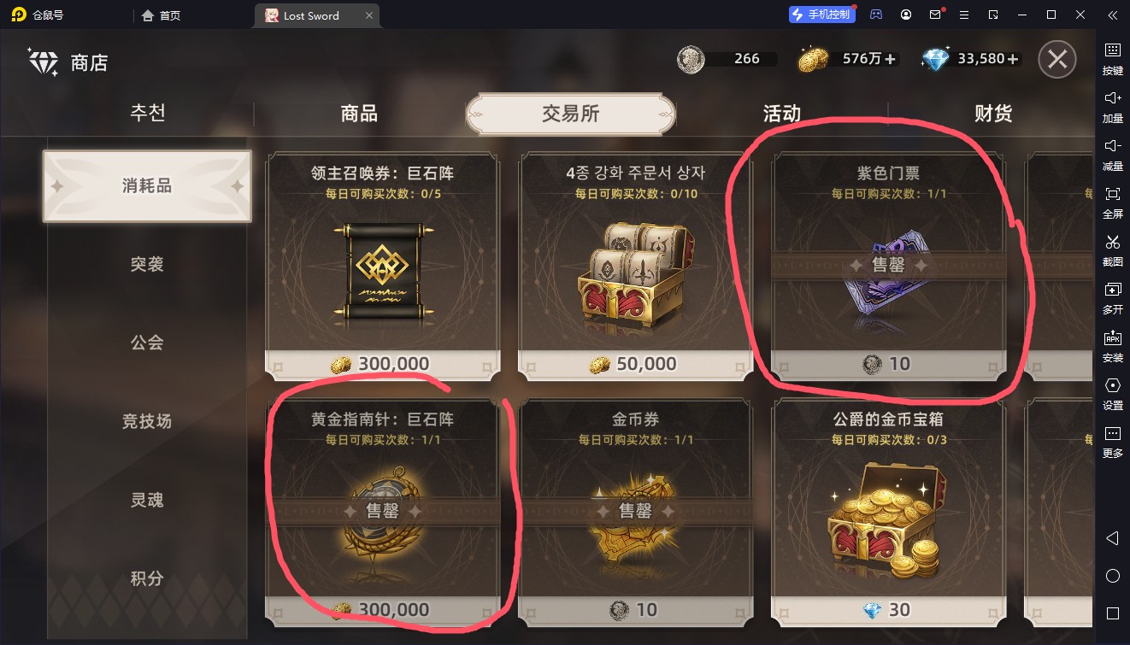Close the Lost Sword tab
The image size is (1130, 645).
click(x=368, y=15)
